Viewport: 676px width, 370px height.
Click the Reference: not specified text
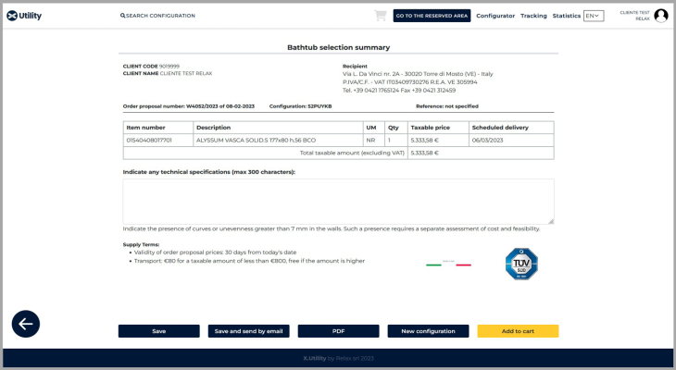click(447, 106)
